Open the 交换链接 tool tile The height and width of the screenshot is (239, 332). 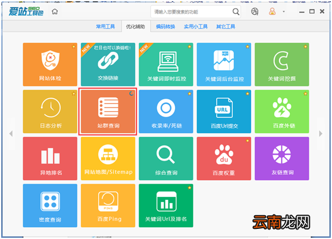pyautogui.click(x=108, y=64)
